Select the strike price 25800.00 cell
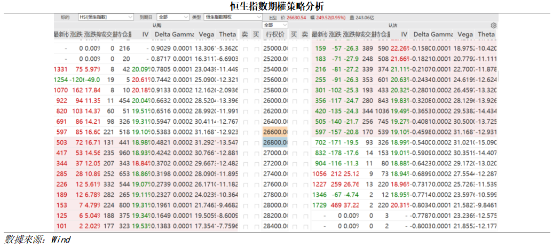Viewport: 553px width, 247px height. pyautogui.click(x=275, y=90)
